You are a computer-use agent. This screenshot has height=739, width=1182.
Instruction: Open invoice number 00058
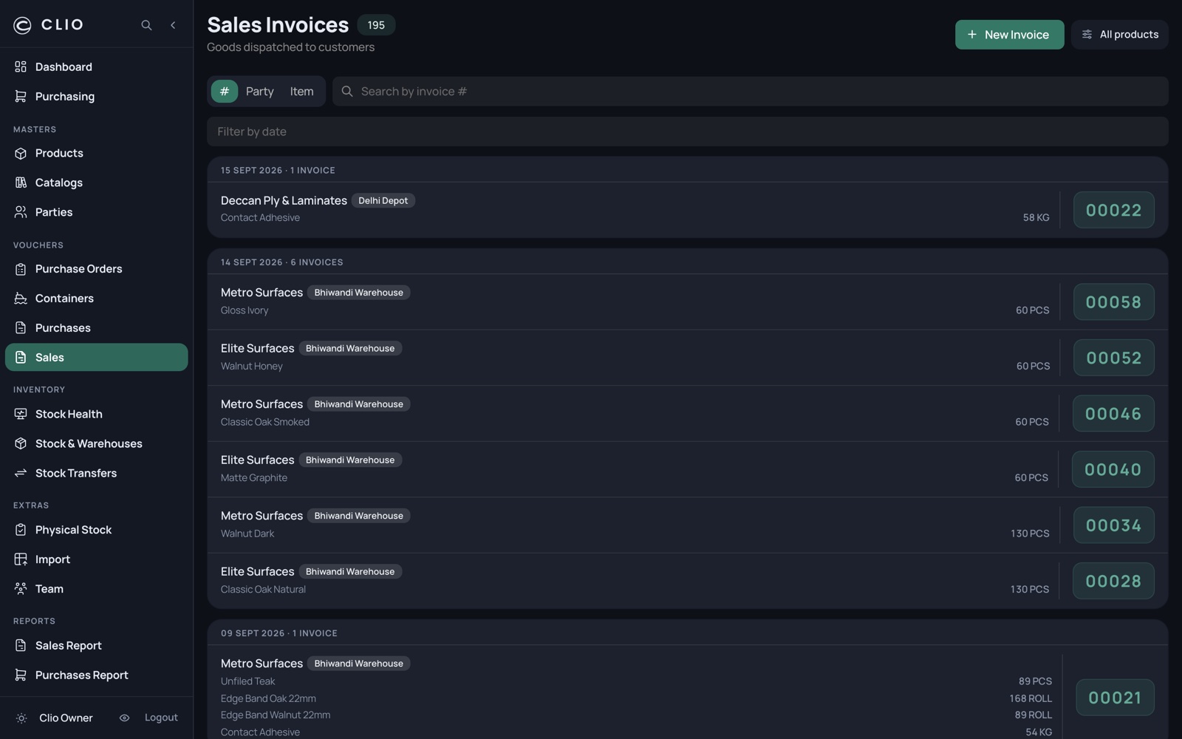(x=1113, y=302)
